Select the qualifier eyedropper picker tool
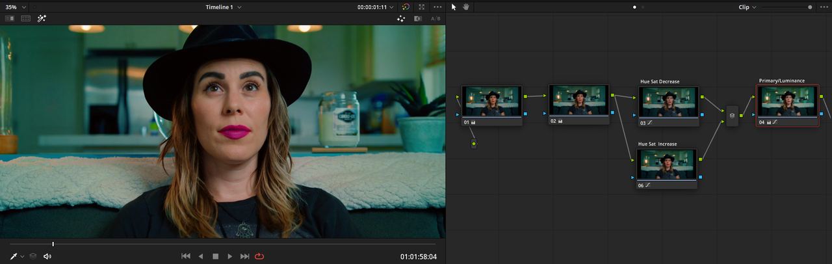This screenshot has height=264, width=832. point(14,256)
